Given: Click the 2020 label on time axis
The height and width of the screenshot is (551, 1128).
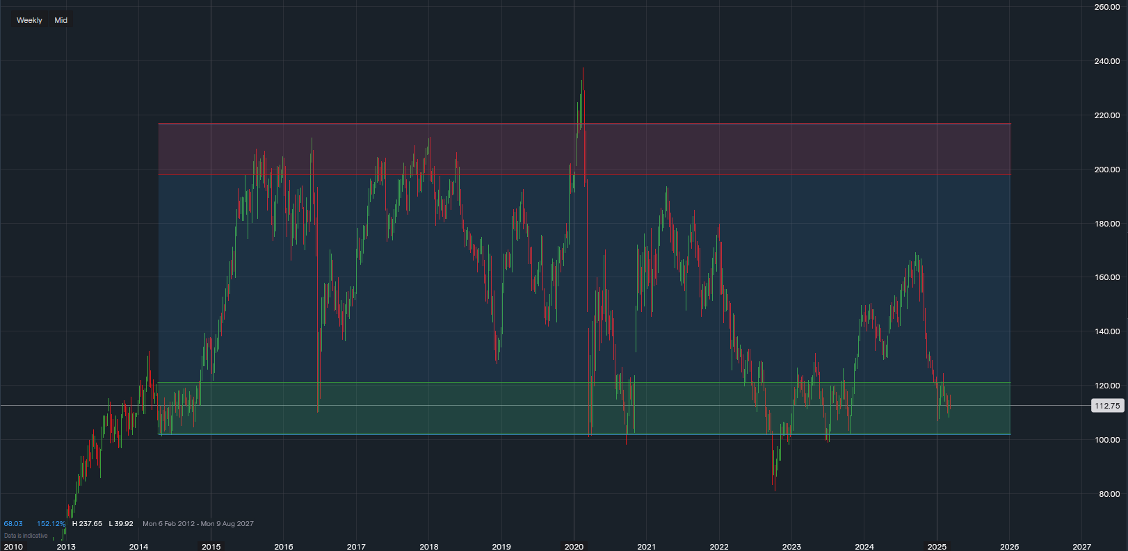Looking at the screenshot, I should click(574, 547).
